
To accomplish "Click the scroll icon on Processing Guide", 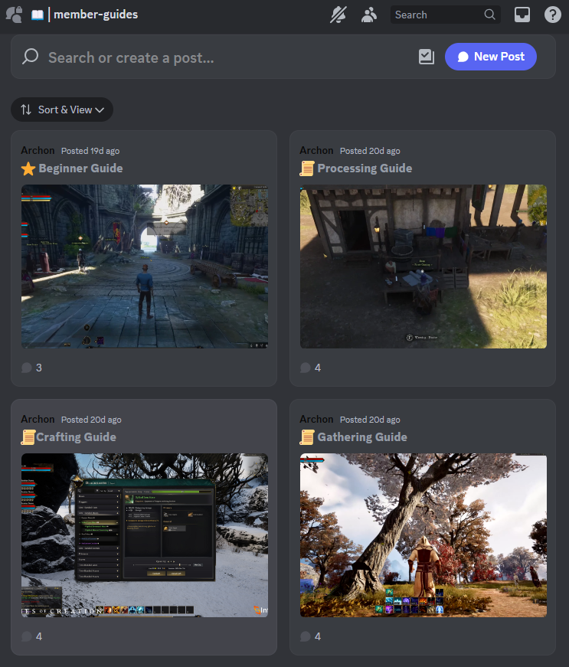I will [x=307, y=168].
